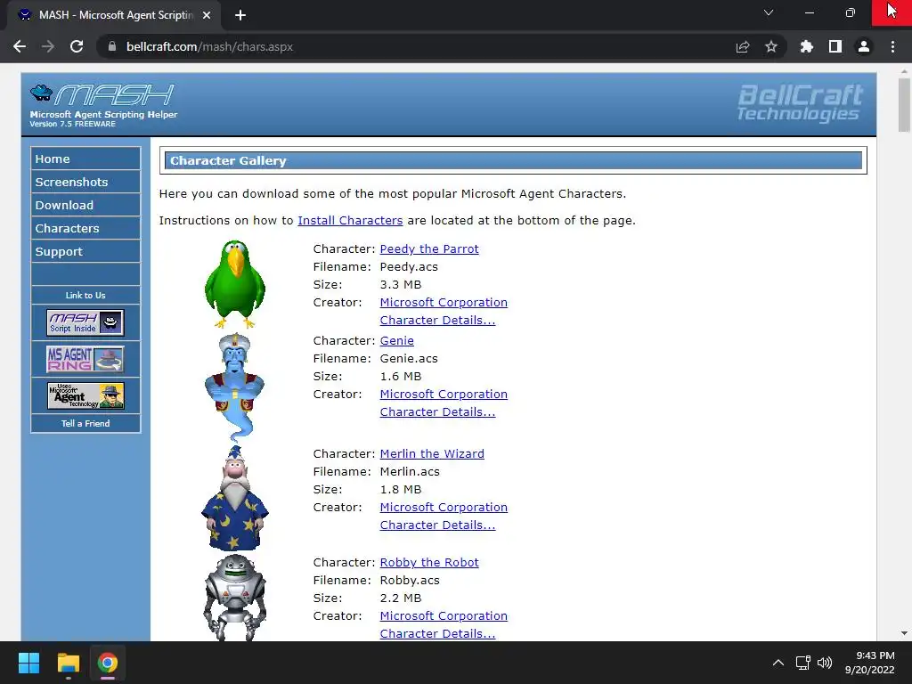
Task: Click the forward navigation arrow
Action: coord(48,46)
